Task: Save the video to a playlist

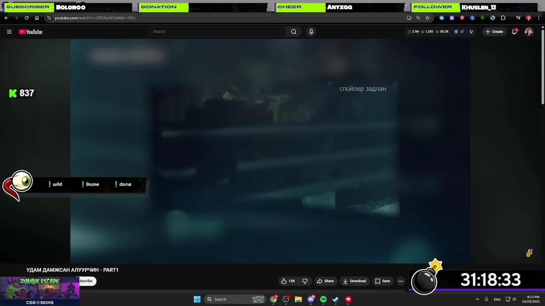Action: 382,281
